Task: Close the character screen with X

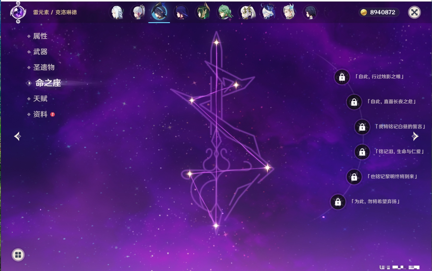Action: pyautogui.click(x=415, y=12)
